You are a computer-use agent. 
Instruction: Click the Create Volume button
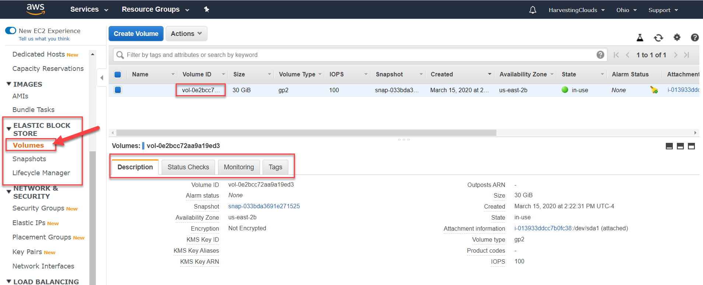136,33
